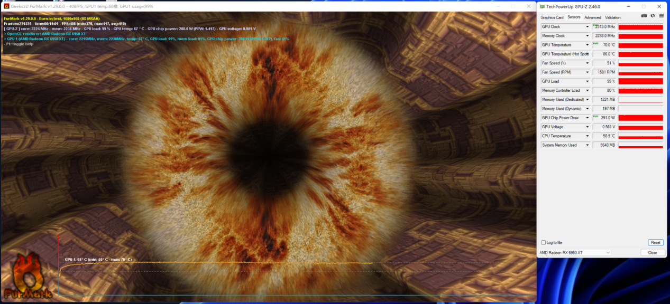
Task: Open the GPU Temperature sensor dropdown
Action: pyautogui.click(x=587, y=45)
